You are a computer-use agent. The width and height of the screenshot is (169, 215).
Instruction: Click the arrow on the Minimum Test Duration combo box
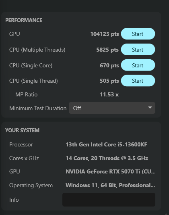tap(150, 107)
